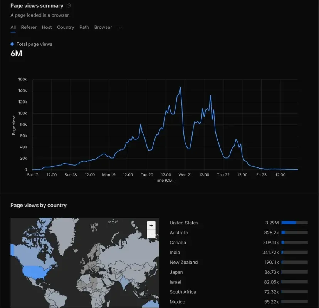Image resolution: width=319 pixels, height=308 pixels.
Task: Switch to the Host tab
Action: click(47, 27)
